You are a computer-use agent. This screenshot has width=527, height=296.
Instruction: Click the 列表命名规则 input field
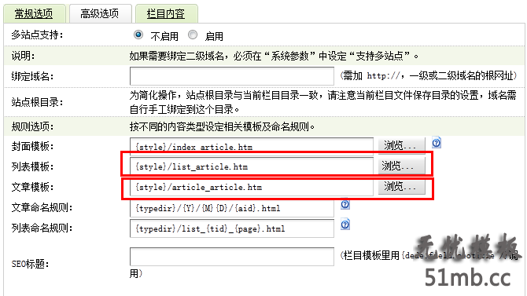point(232,228)
